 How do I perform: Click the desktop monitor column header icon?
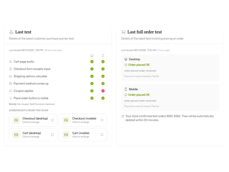92,56
